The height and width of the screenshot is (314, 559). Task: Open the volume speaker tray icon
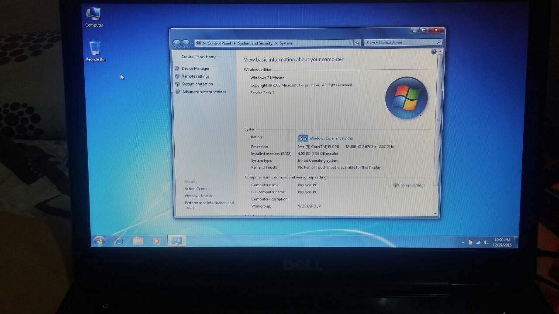point(486,242)
